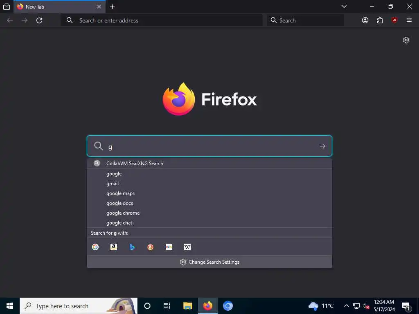This screenshot has height=314, width=419.
Task: Open the notification center icon
Action: click(406, 306)
